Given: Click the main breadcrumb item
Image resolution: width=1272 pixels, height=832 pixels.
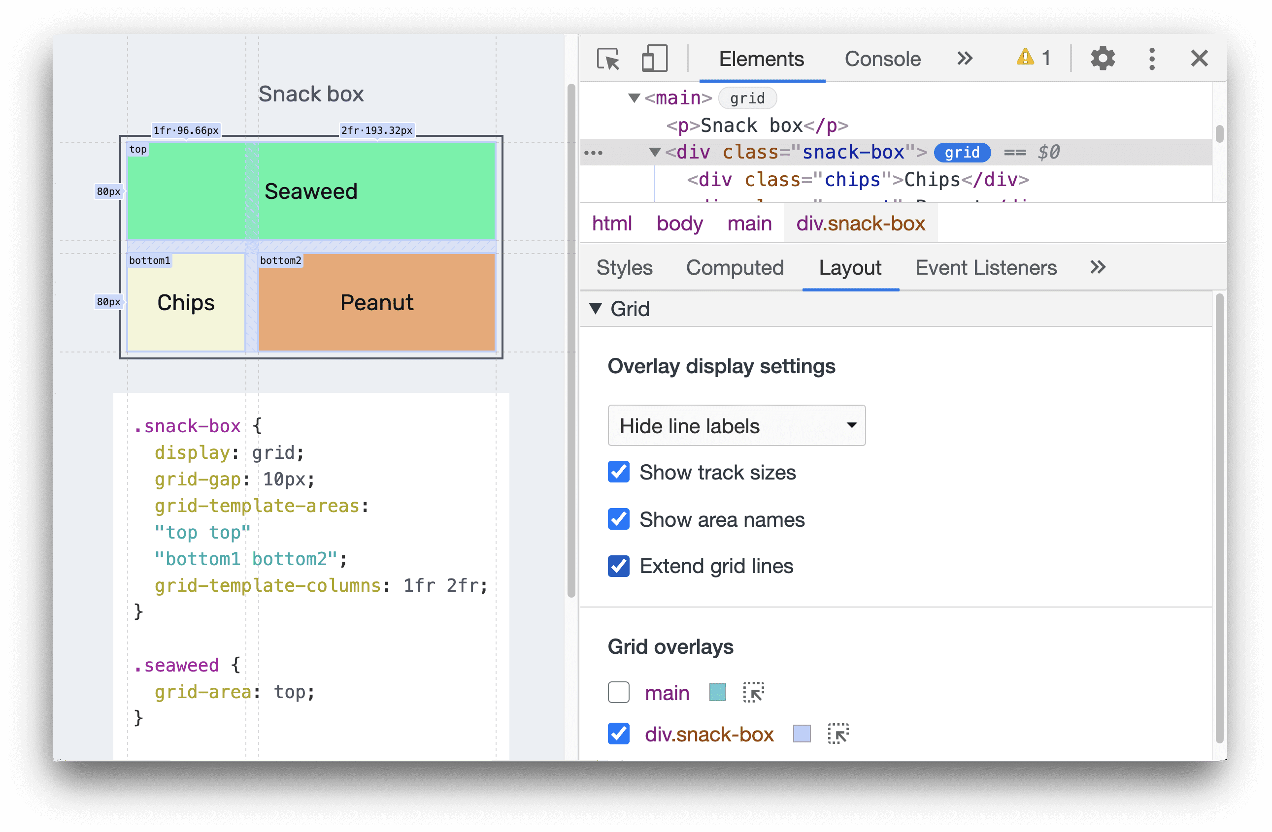Looking at the screenshot, I should [749, 224].
